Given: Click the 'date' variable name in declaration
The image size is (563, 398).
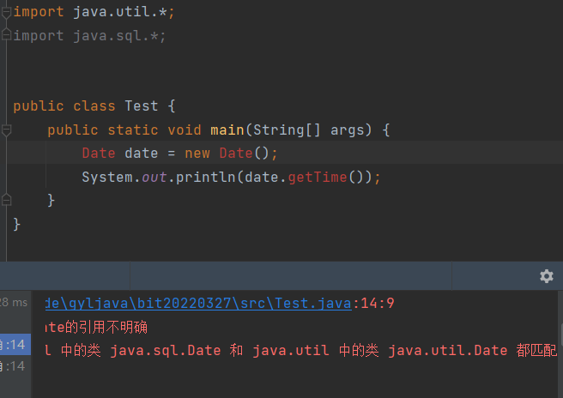Looking at the screenshot, I should click(141, 154).
